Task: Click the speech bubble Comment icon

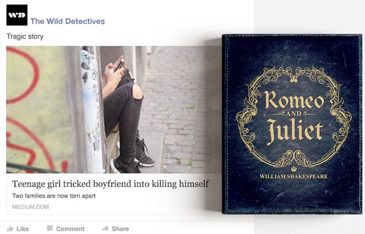Action: point(50,228)
